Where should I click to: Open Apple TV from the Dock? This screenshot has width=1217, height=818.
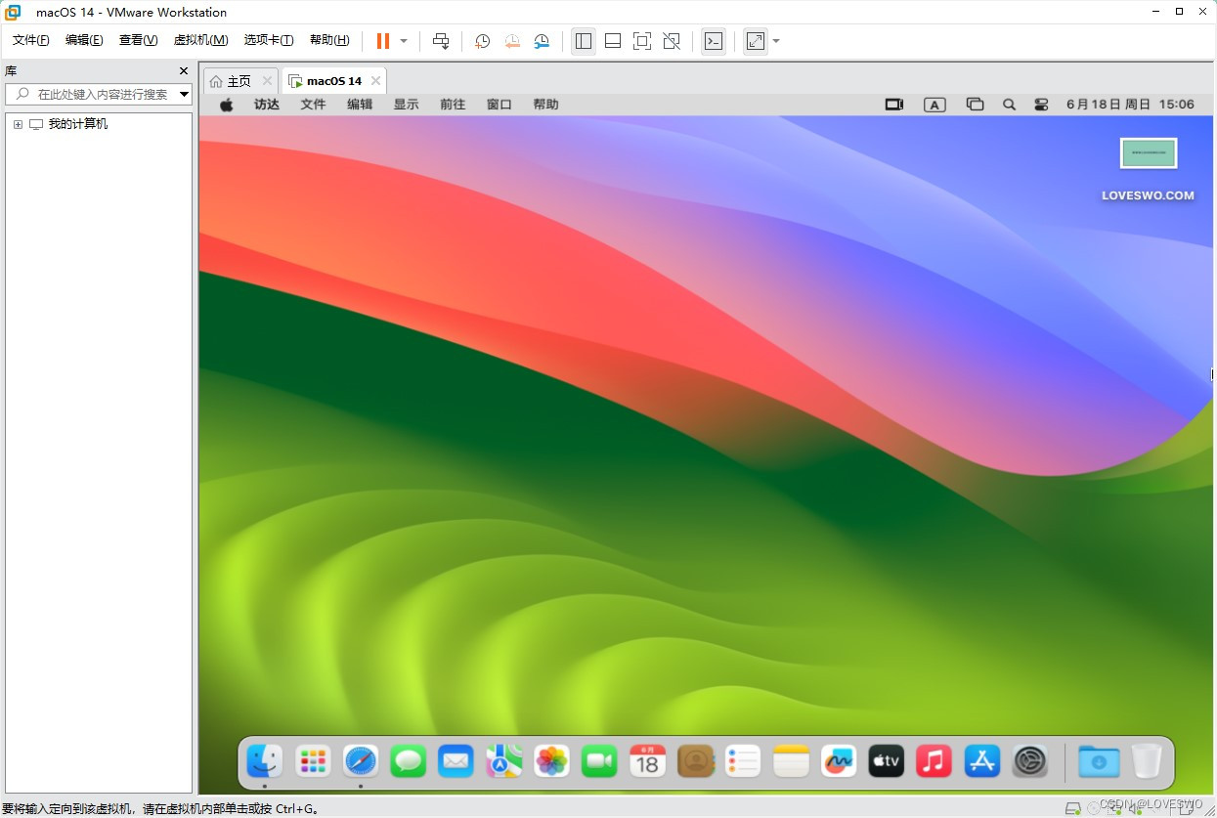887,760
